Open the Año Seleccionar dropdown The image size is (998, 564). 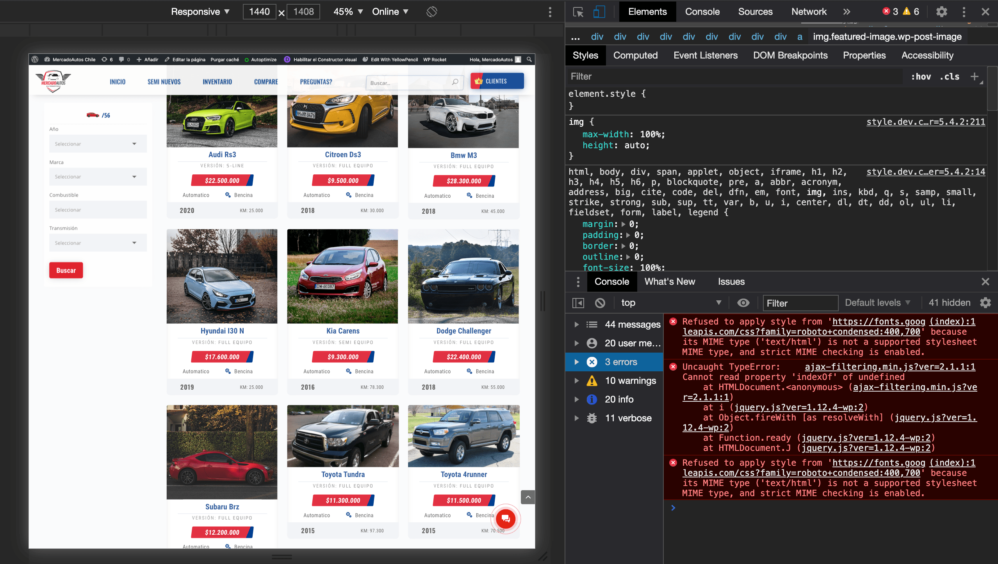(x=98, y=144)
